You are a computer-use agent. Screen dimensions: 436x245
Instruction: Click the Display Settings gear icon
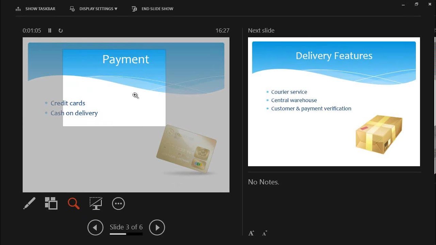tap(72, 9)
